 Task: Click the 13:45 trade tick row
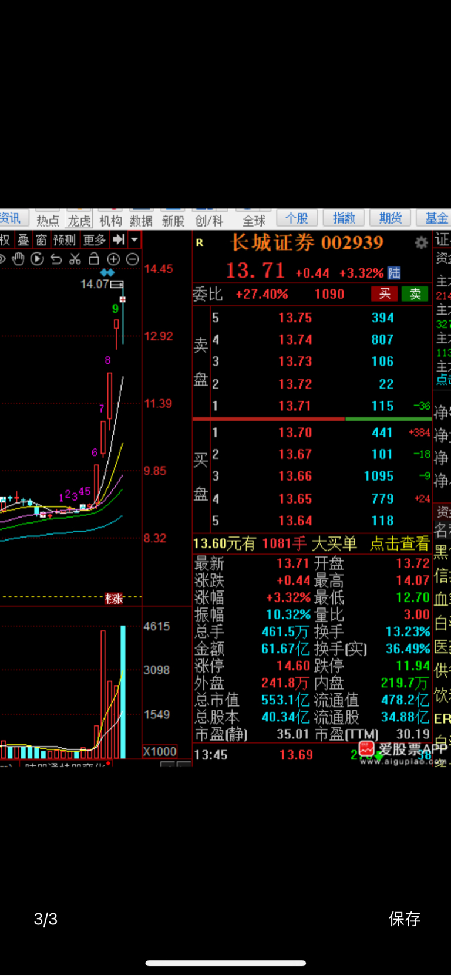point(312,755)
